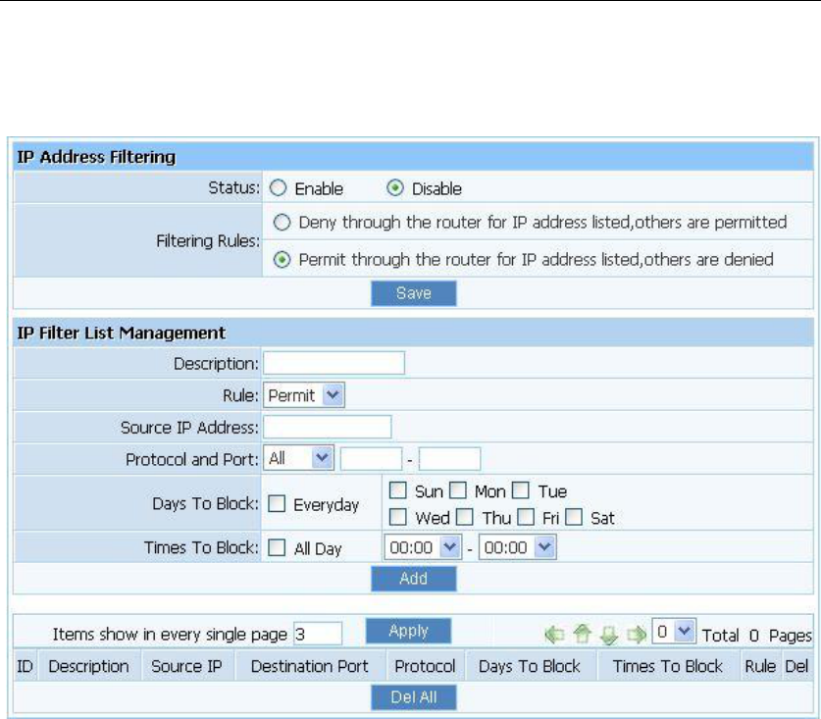The image size is (821, 719).
Task: Tick the Sat day checkbox
Action: (x=574, y=517)
